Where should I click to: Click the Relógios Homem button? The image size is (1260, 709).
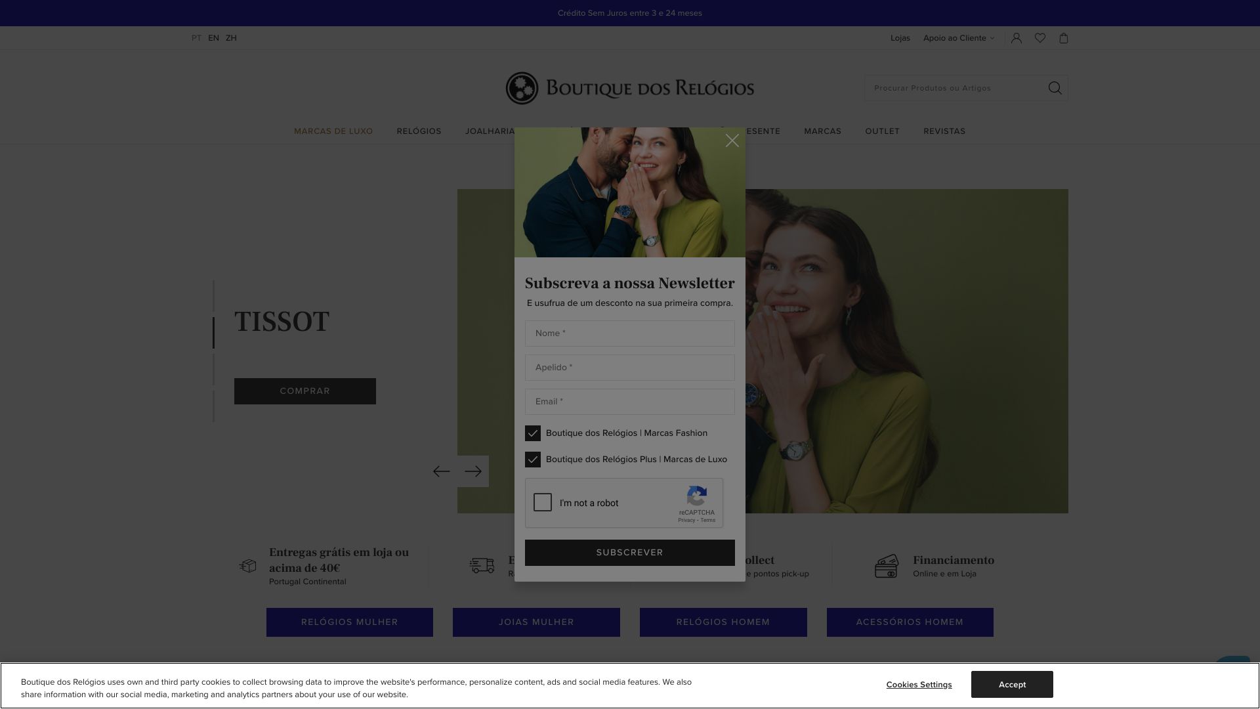(723, 622)
